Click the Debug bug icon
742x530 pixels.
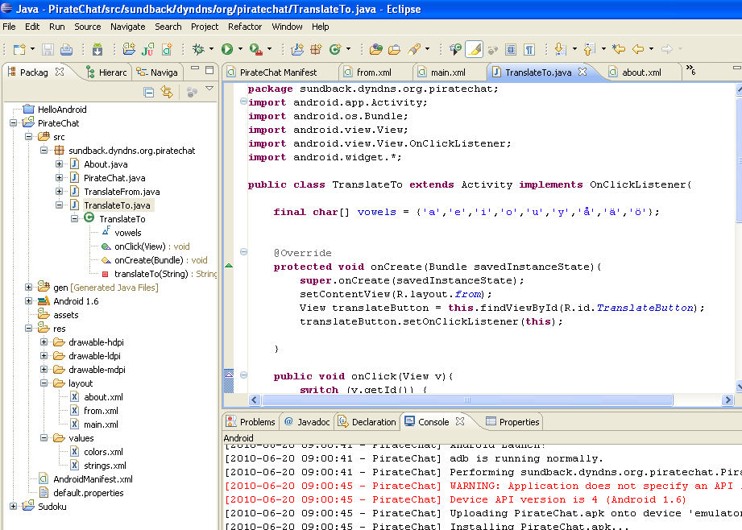click(x=198, y=49)
